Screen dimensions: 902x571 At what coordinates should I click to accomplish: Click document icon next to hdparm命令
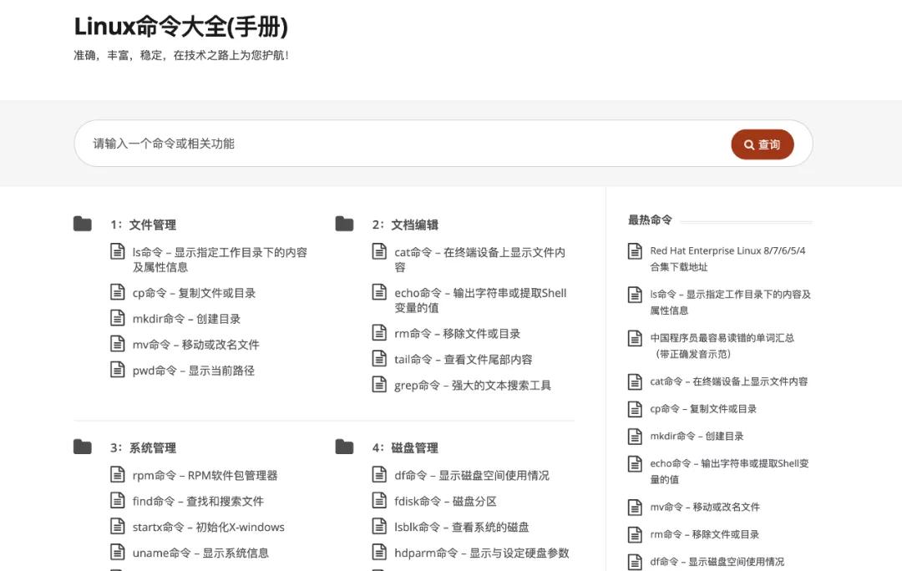coord(379,552)
